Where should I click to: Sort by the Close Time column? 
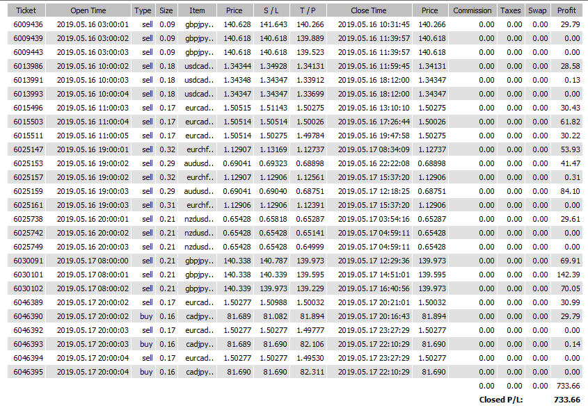coord(369,11)
